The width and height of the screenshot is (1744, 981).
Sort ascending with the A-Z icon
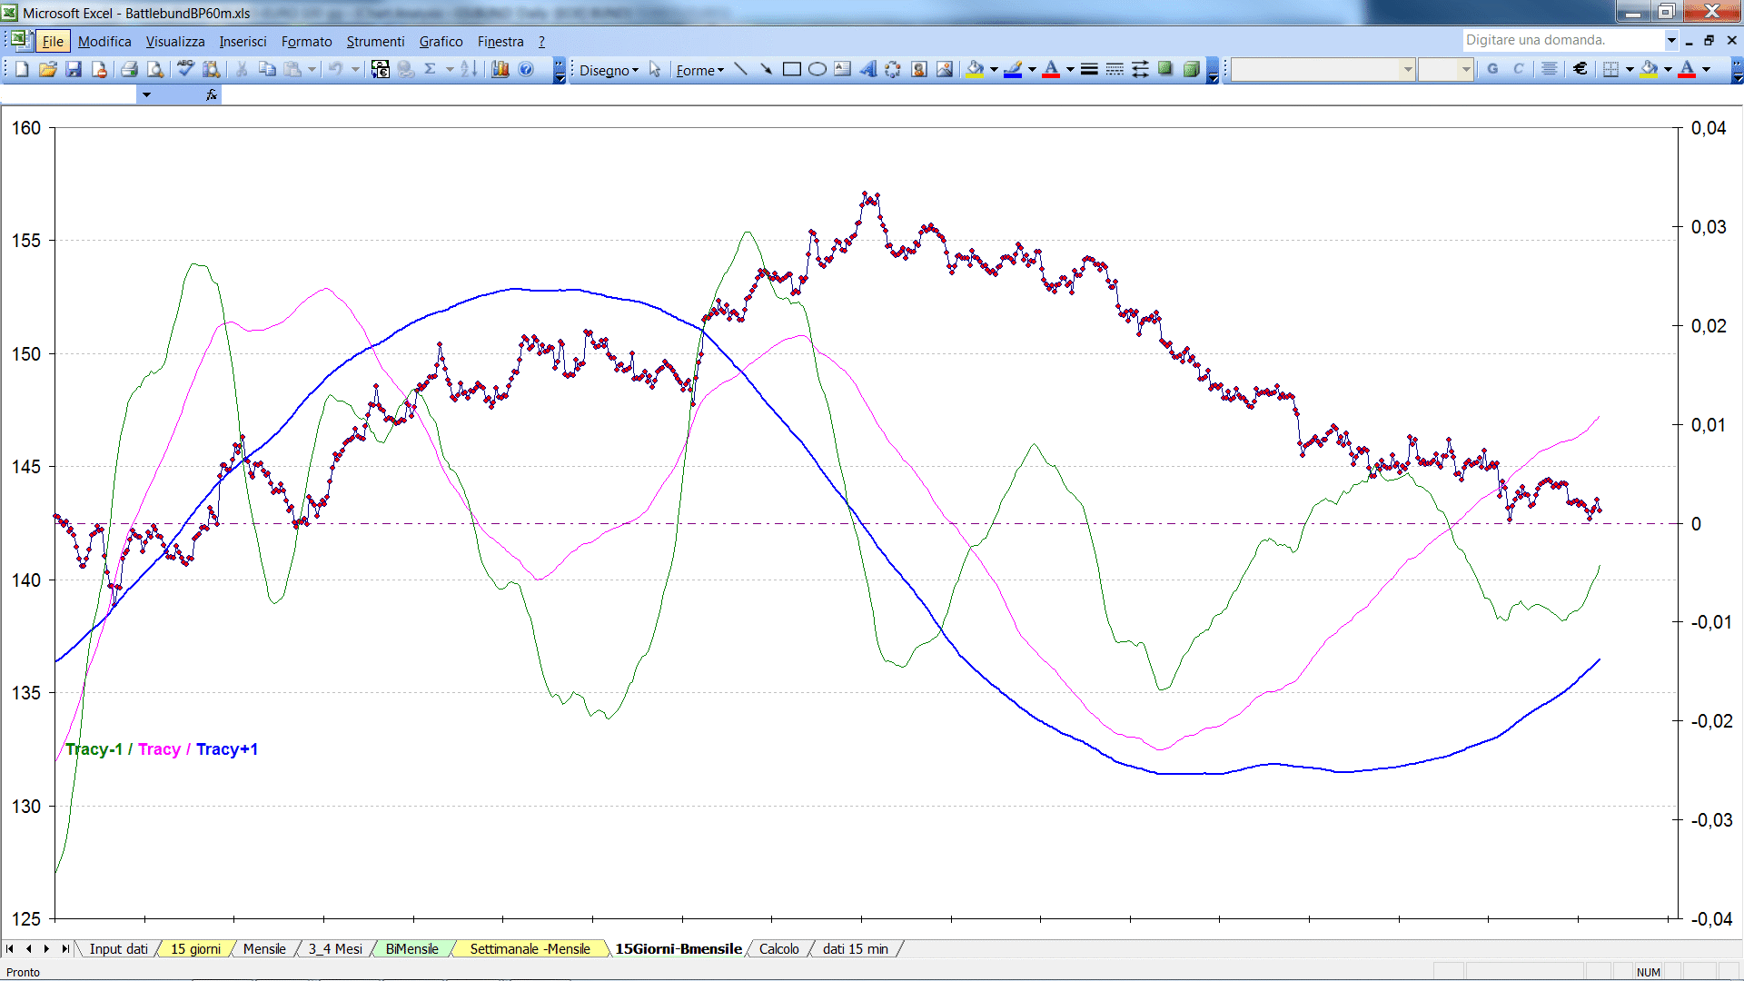coord(469,69)
